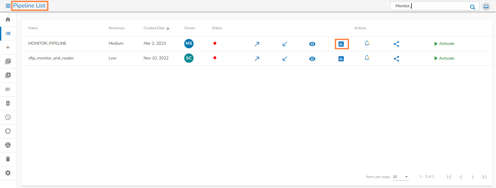Open monitoring chart icon for MONITOR_PIPELINE
This screenshot has width=496, height=188.
[341, 44]
